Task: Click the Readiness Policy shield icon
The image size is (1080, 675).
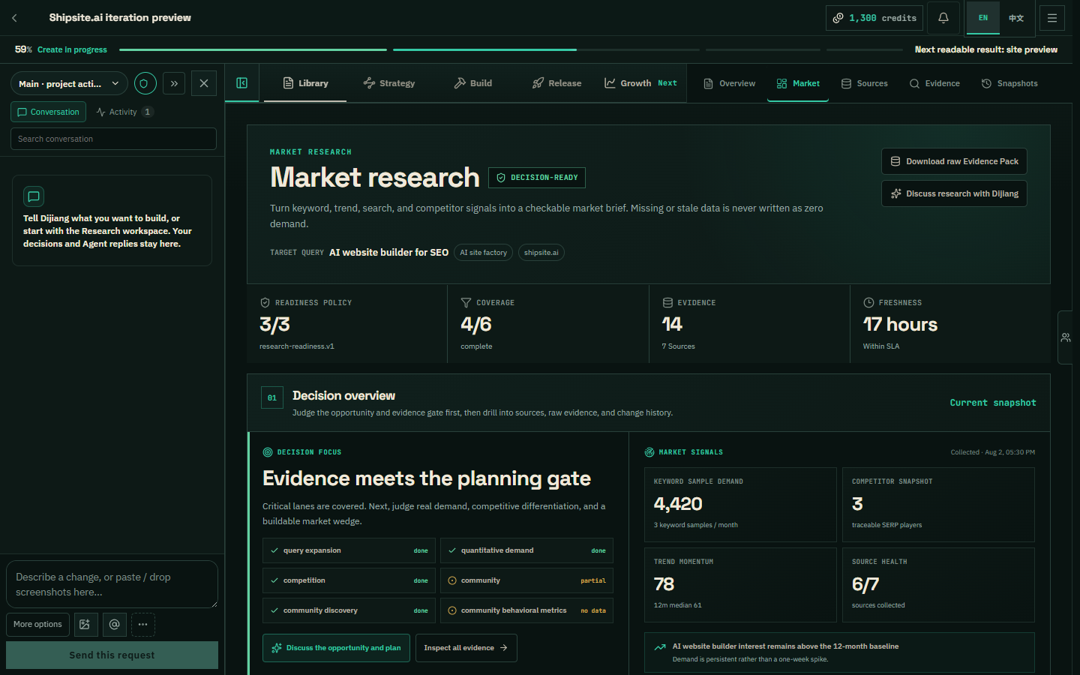Action: [265, 303]
